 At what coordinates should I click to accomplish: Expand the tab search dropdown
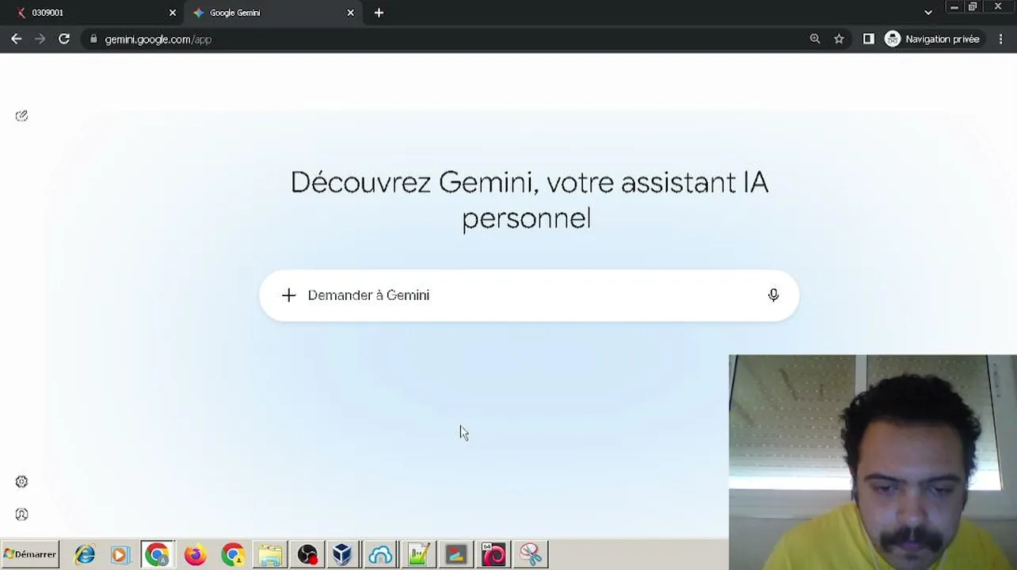point(928,13)
